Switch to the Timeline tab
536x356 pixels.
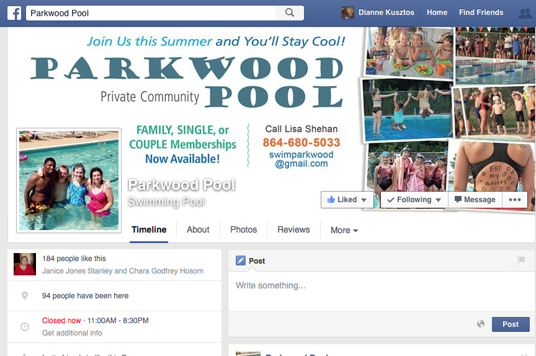point(149,229)
